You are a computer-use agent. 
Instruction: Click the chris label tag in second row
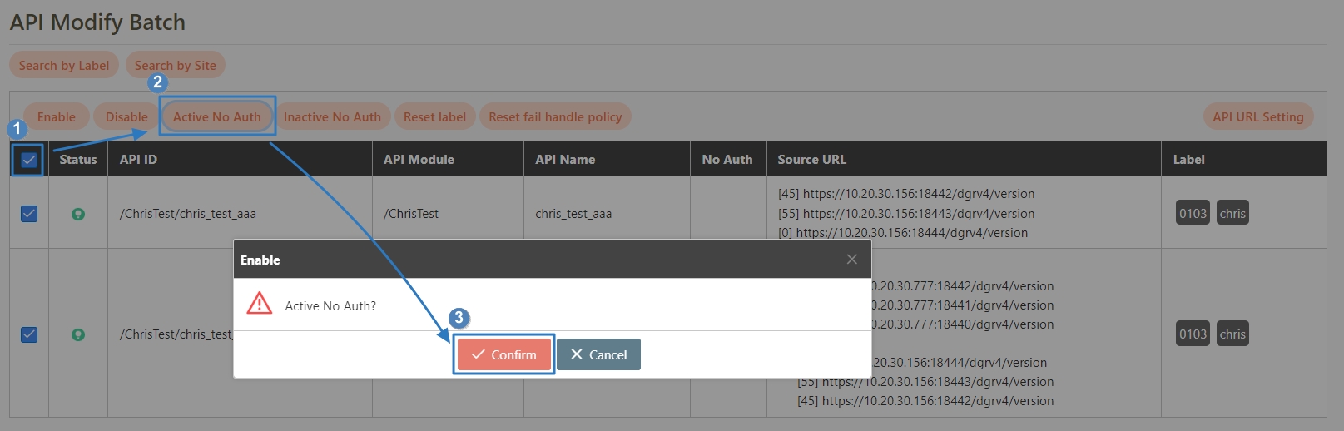pos(1232,334)
